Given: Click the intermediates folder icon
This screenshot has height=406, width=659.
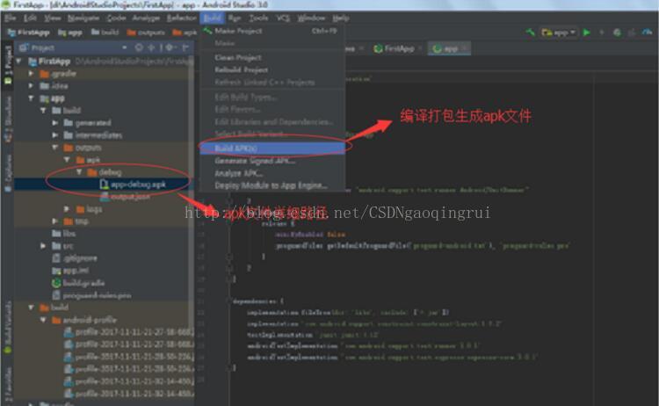Looking at the screenshot, I should (x=68, y=135).
